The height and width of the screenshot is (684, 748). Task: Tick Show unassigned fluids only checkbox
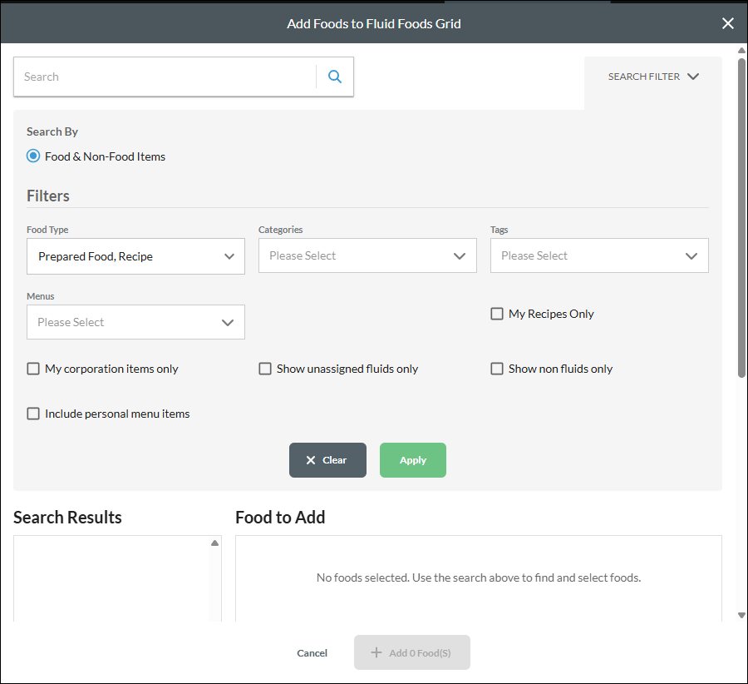pyautogui.click(x=265, y=369)
